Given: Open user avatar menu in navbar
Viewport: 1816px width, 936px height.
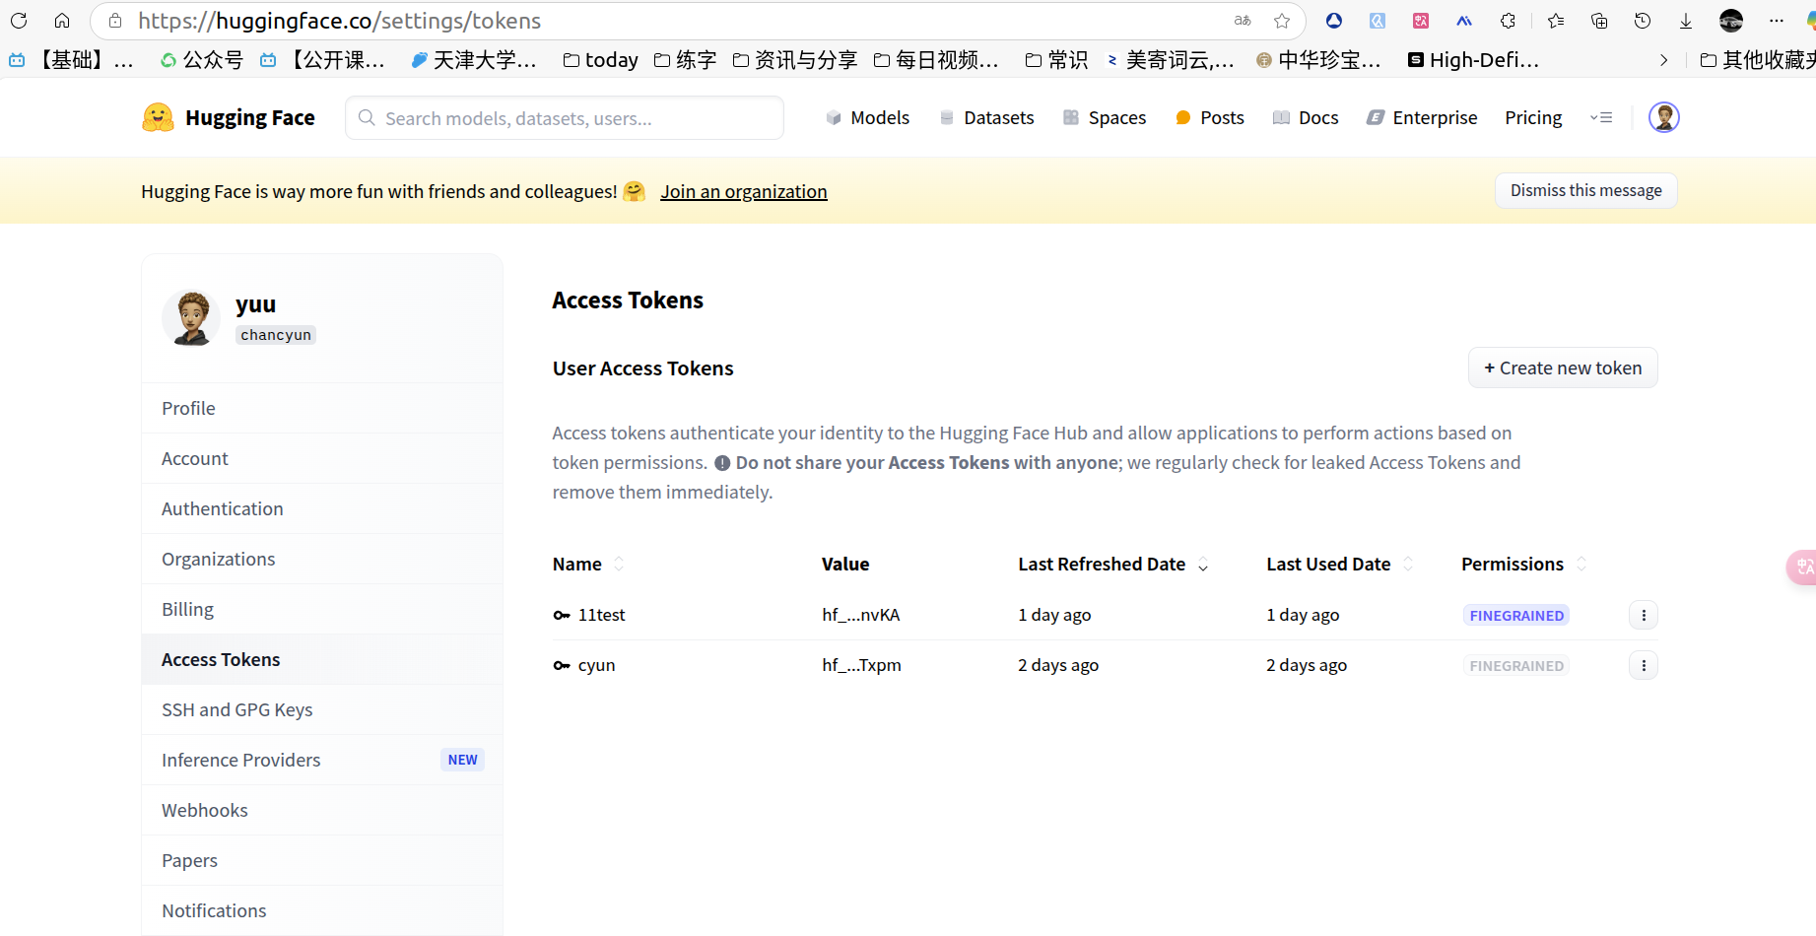Looking at the screenshot, I should [1664, 117].
